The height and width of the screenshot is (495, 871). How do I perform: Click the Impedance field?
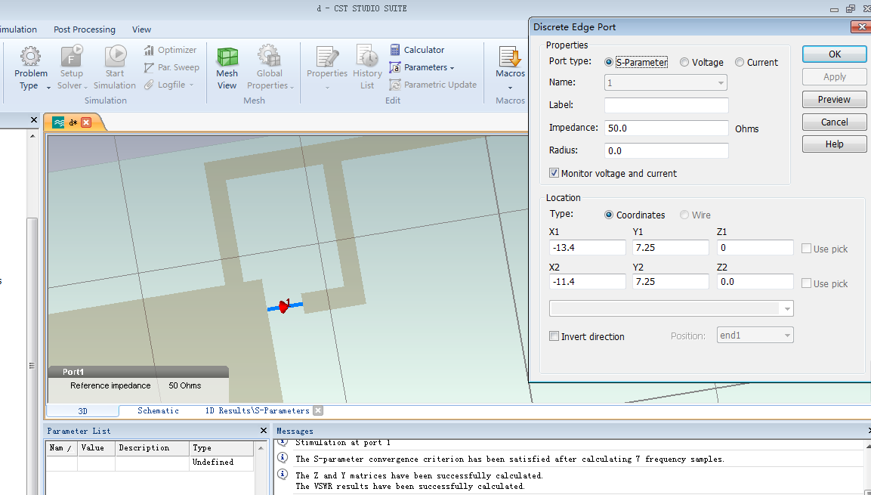pos(666,128)
